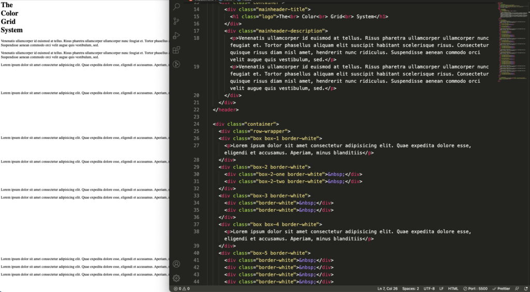Open the circular Git graph view icon
This screenshot has width=530, height=292.
tap(176, 64)
